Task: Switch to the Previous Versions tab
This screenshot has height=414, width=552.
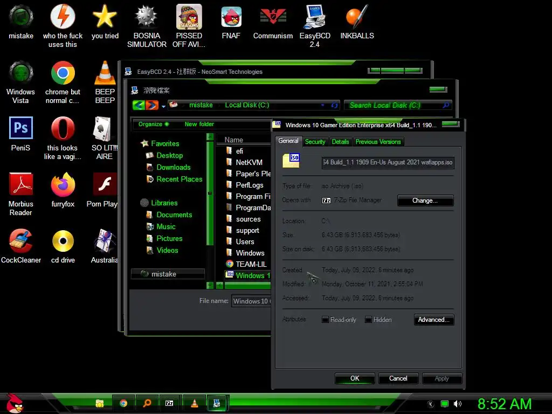Action: click(x=378, y=142)
